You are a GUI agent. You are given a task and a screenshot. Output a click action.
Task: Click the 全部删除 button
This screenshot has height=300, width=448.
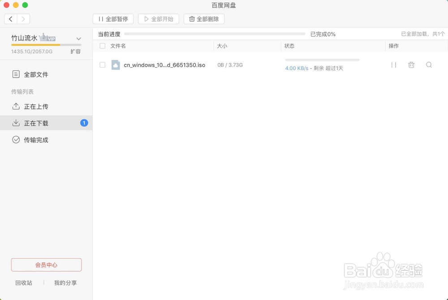pos(204,19)
